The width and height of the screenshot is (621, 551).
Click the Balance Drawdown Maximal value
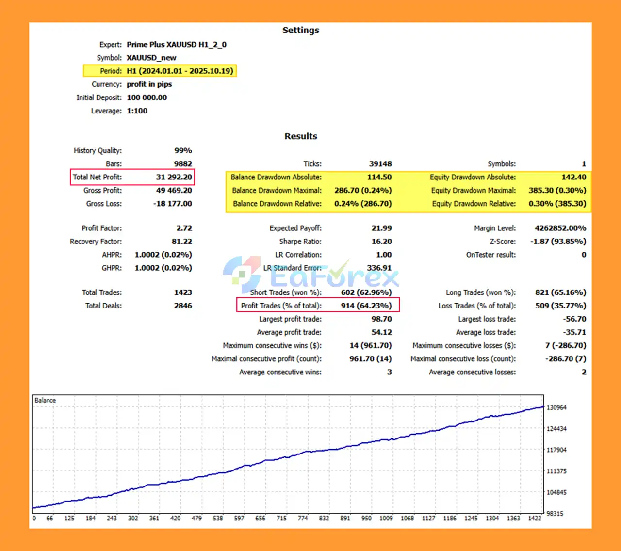point(362,191)
